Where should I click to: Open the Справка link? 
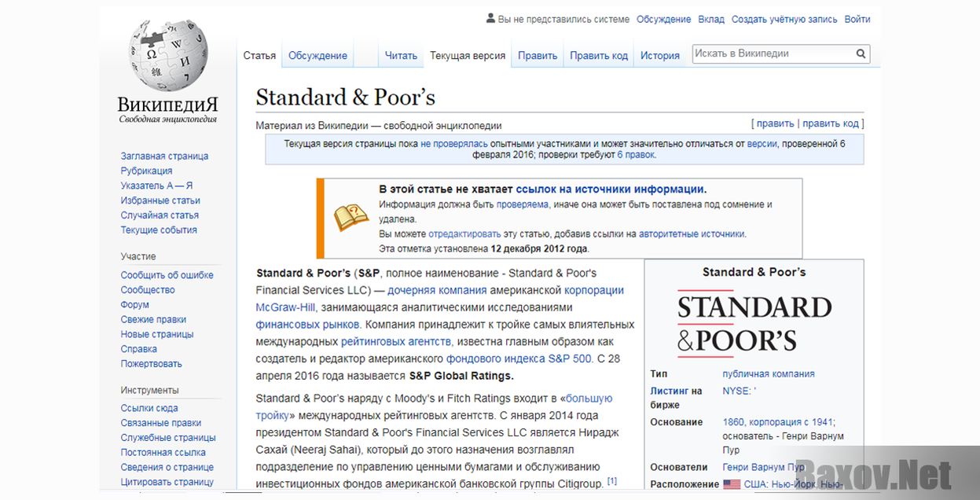(x=139, y=349)
